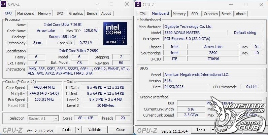The width and height of the screenshot is (268, 135).
Task: Click the Stepping value 2
Action: click(x=121, y=57)
